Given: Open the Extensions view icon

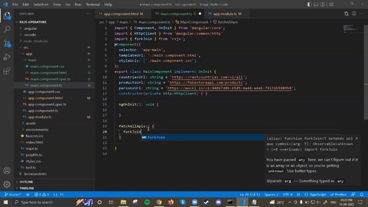Looking at the screenshot, I should 7,71.
